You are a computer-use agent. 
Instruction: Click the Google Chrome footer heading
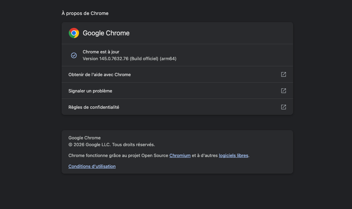coord(84,138)
